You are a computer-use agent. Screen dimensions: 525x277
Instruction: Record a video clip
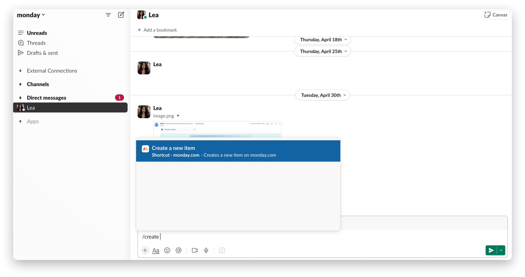pyautogui.click(x=195, y=250)
